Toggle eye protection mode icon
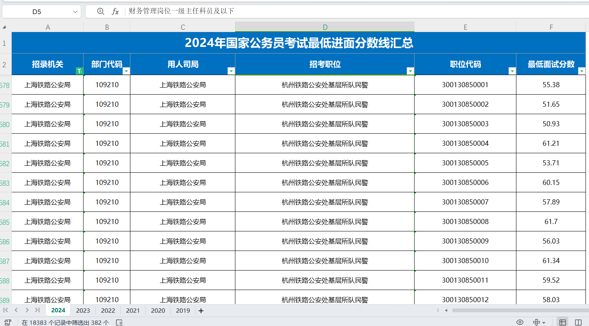This screenshot has width=589, height=326. click(x=520, y=322)
